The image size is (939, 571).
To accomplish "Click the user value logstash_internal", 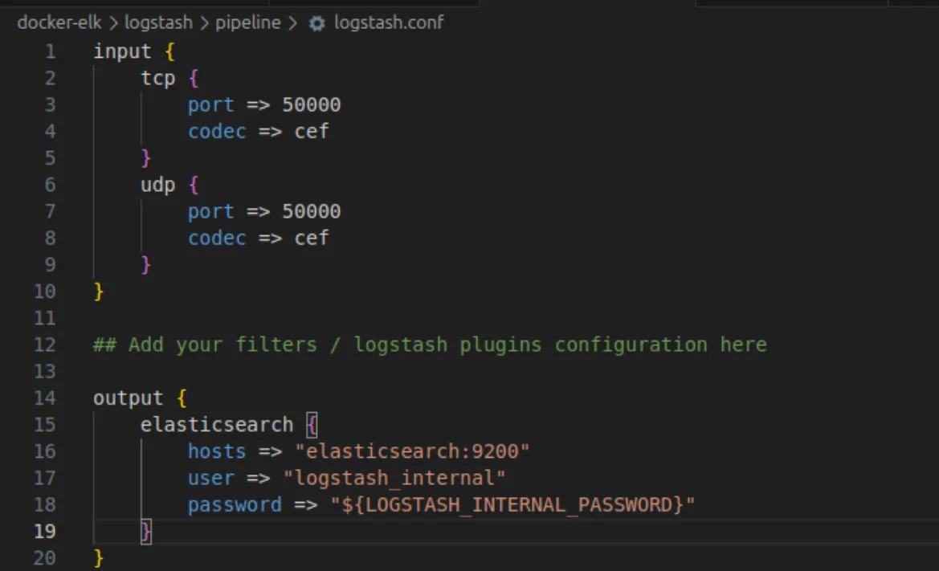I will pos(394,478).
